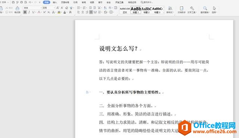Switch to the 页面布局 Page Layout tab
The height and width of the screenshot is (138, 239).
point(65,2)
